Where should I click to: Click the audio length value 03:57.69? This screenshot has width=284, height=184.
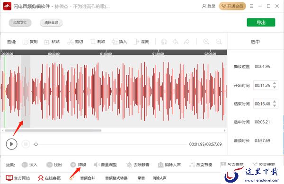262,140
